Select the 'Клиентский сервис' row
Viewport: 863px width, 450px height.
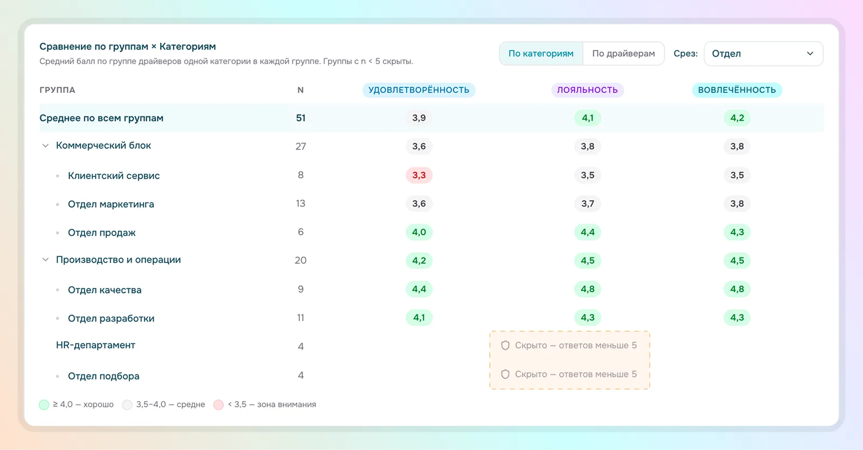tap(432, 175)
